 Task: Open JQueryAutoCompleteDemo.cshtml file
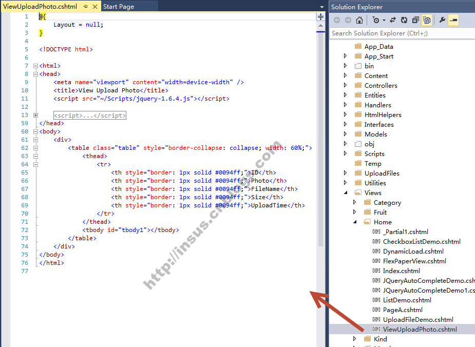(429, 281)
